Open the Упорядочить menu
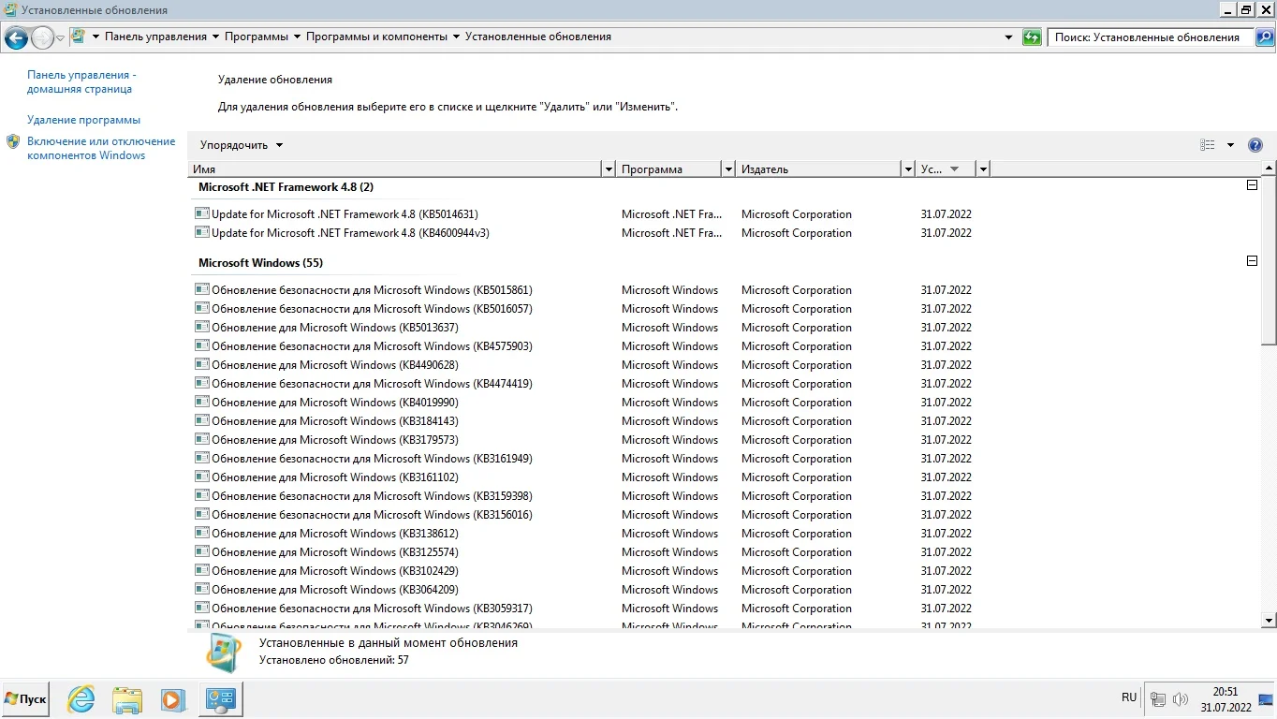Viewport: 1277px width, 719px height. pos(242,145)
